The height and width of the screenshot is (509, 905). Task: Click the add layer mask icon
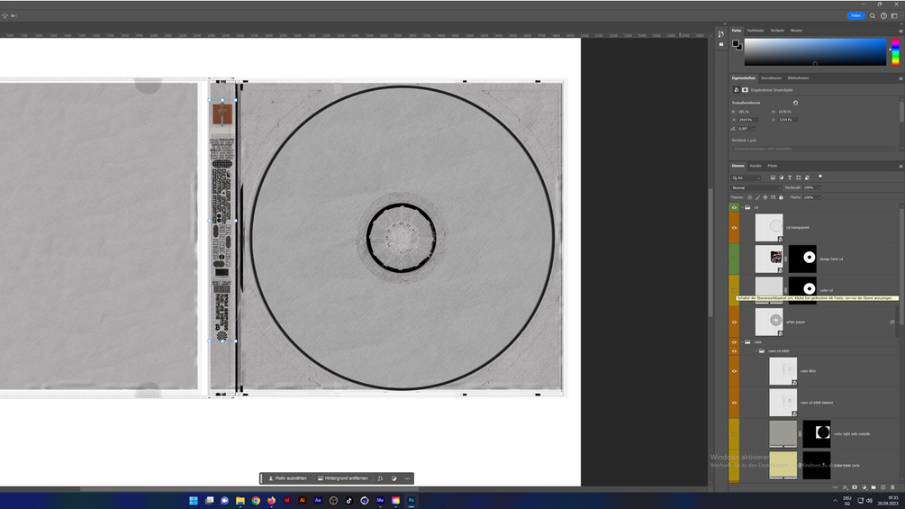pos(855,487)
